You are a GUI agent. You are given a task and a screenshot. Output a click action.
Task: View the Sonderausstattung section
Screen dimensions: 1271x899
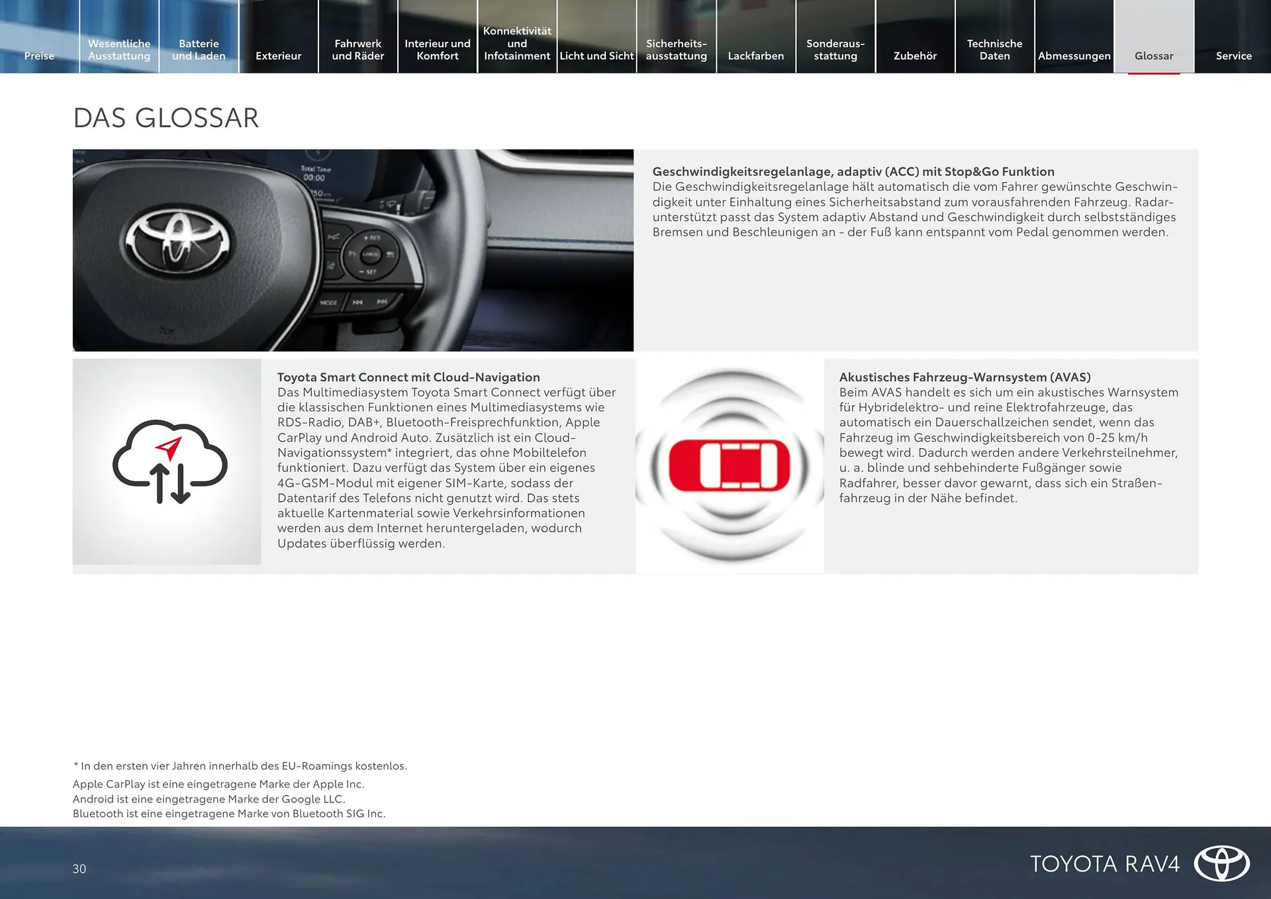click(x=835, y=50)
